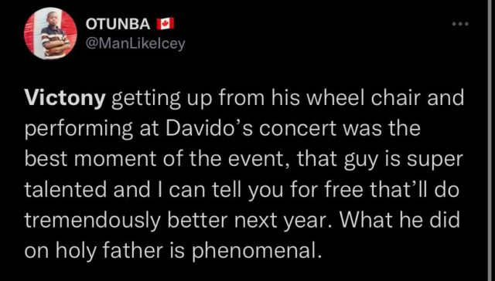Click the vertical scrollbar strip at right edge
This screenshot has width=495, height=281.
(x=491, y=140)
